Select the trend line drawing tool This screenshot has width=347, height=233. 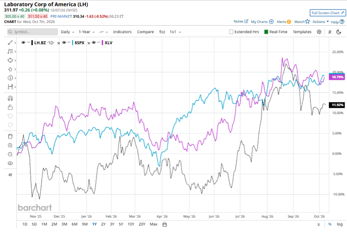point(10,42)
